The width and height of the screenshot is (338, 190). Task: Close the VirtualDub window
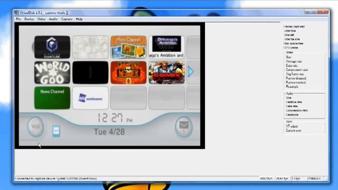click(x=323, y=12)
